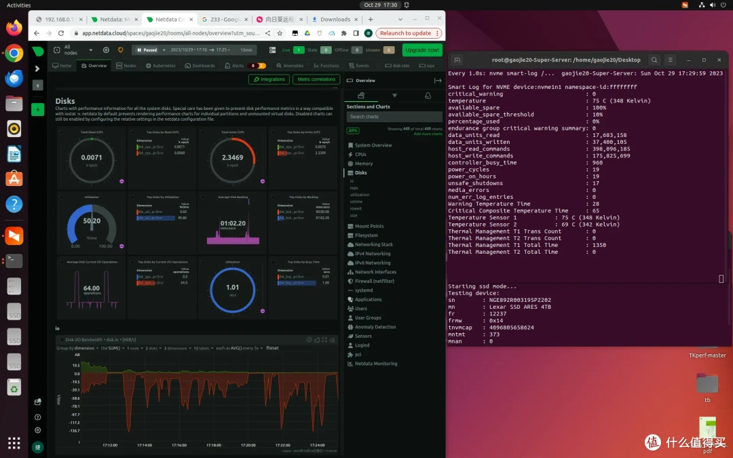733x458 pixels.
Task: Open the notifications bell in the right sidebar
Action: point(428,96)
